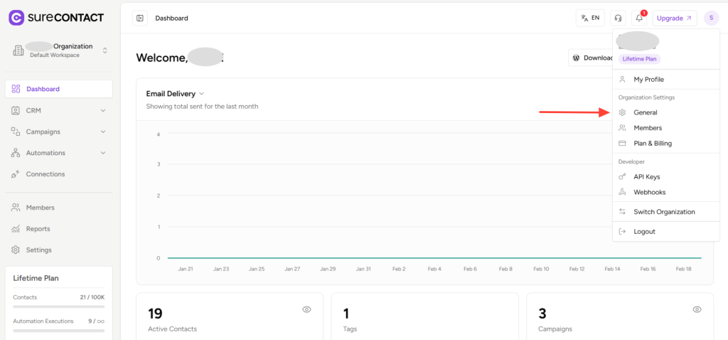The height and width of the screenshot is (340, 728).
Task: Collapse the sidebar with the panel icon
Action: point(140,18)
